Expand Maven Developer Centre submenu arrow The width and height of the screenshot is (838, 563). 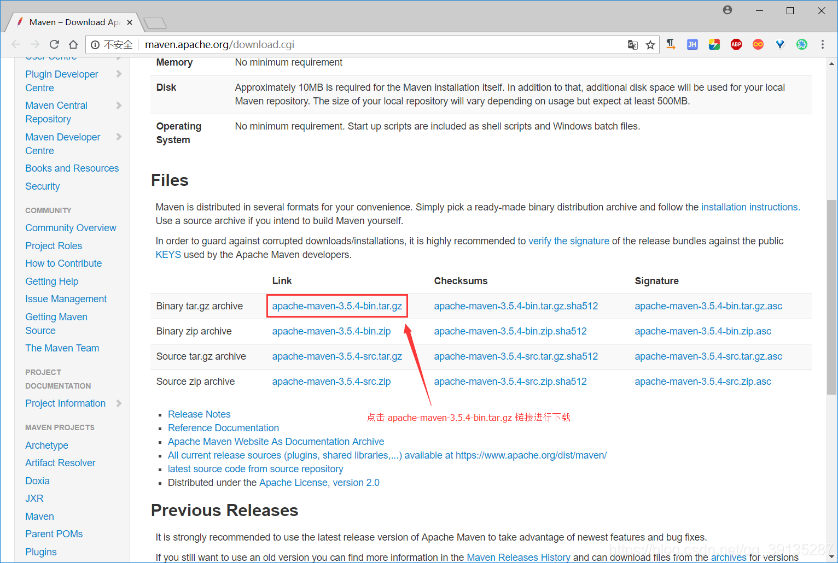coord(119,137)
